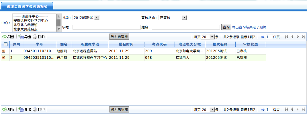This screenshot has width=307, height=115.
Task: Click the bottom toolbar print icon
Action: click(x=35, y=110)
